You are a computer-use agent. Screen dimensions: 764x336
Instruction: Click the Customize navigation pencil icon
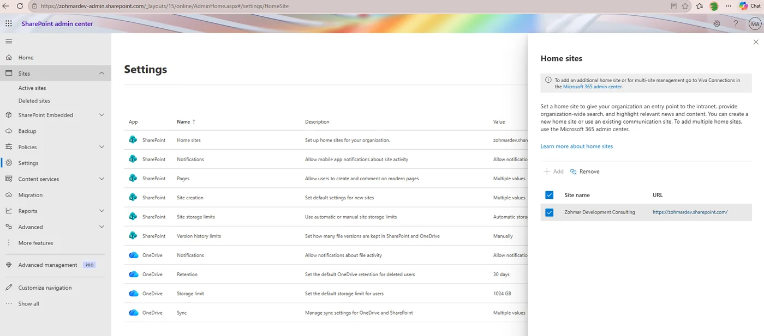[x=9, y=288]
